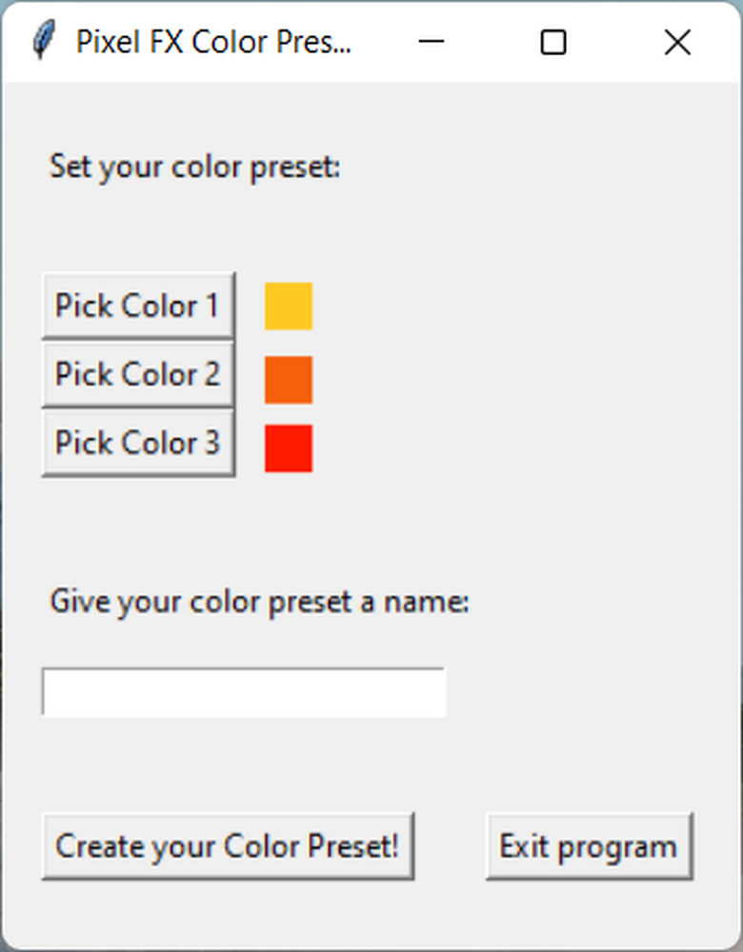The image size is (743, 952).
Task: Adjust the third color with Pick Color 3
Action: [x=137, y=443]
